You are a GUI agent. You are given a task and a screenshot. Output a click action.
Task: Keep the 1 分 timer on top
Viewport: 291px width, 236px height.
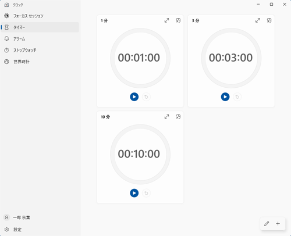pyautogui.click(x=178, y=20)
